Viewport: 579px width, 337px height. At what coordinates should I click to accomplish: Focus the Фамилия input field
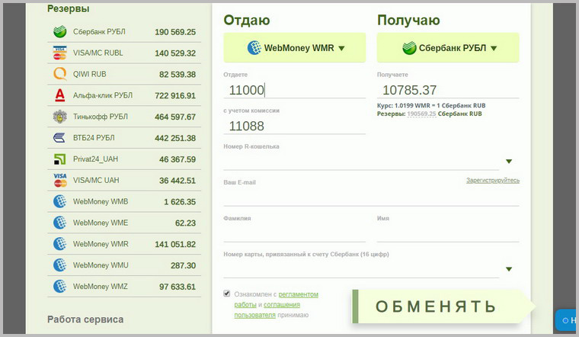(x=295, y=233)
